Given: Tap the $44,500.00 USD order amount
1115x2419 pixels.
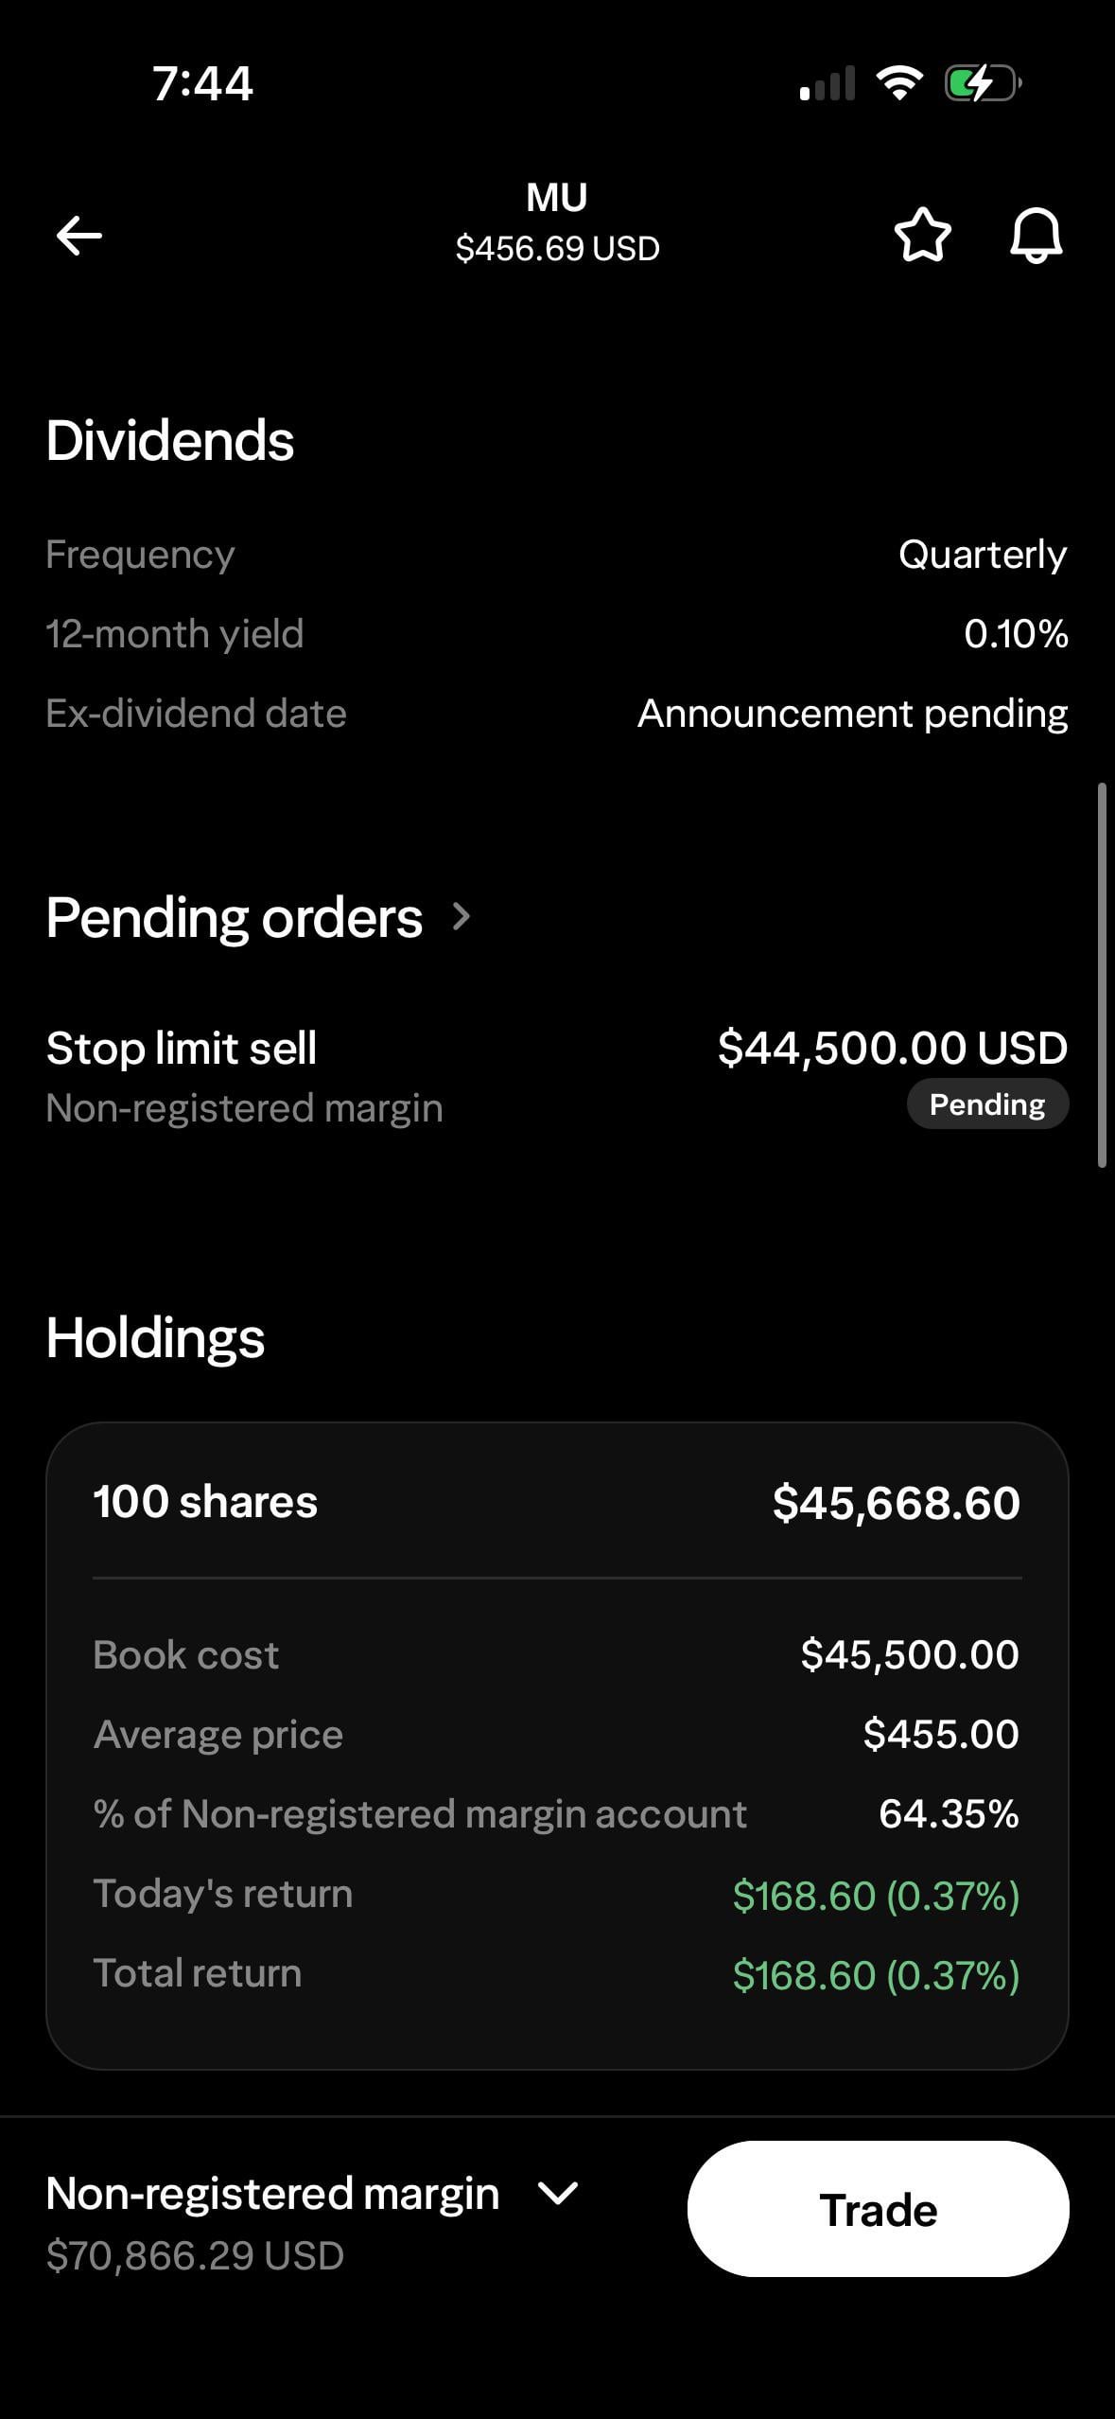Looking at the screenshot, I should click(x=892, y=1048).
